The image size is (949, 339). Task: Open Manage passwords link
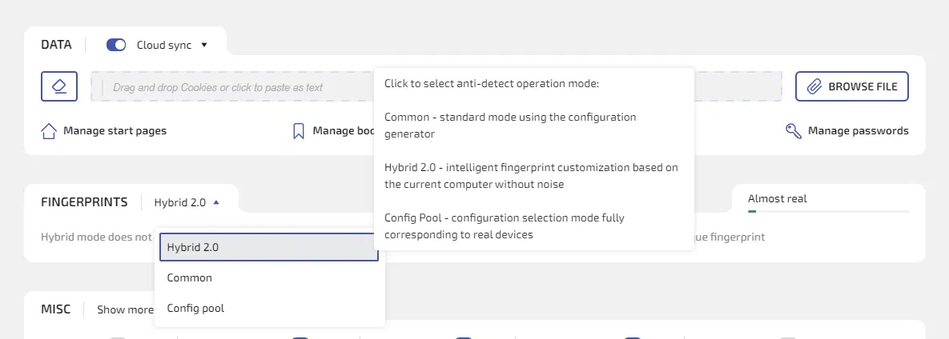[x=859, y=131]
